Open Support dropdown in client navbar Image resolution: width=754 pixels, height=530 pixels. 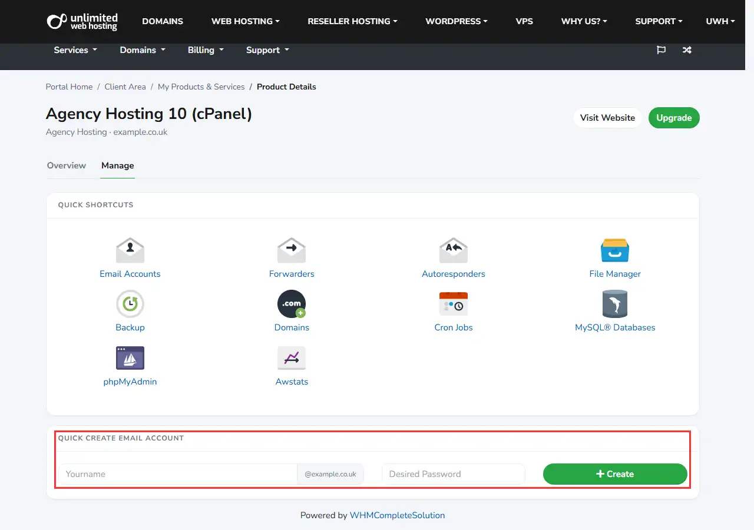pos(267,50)
